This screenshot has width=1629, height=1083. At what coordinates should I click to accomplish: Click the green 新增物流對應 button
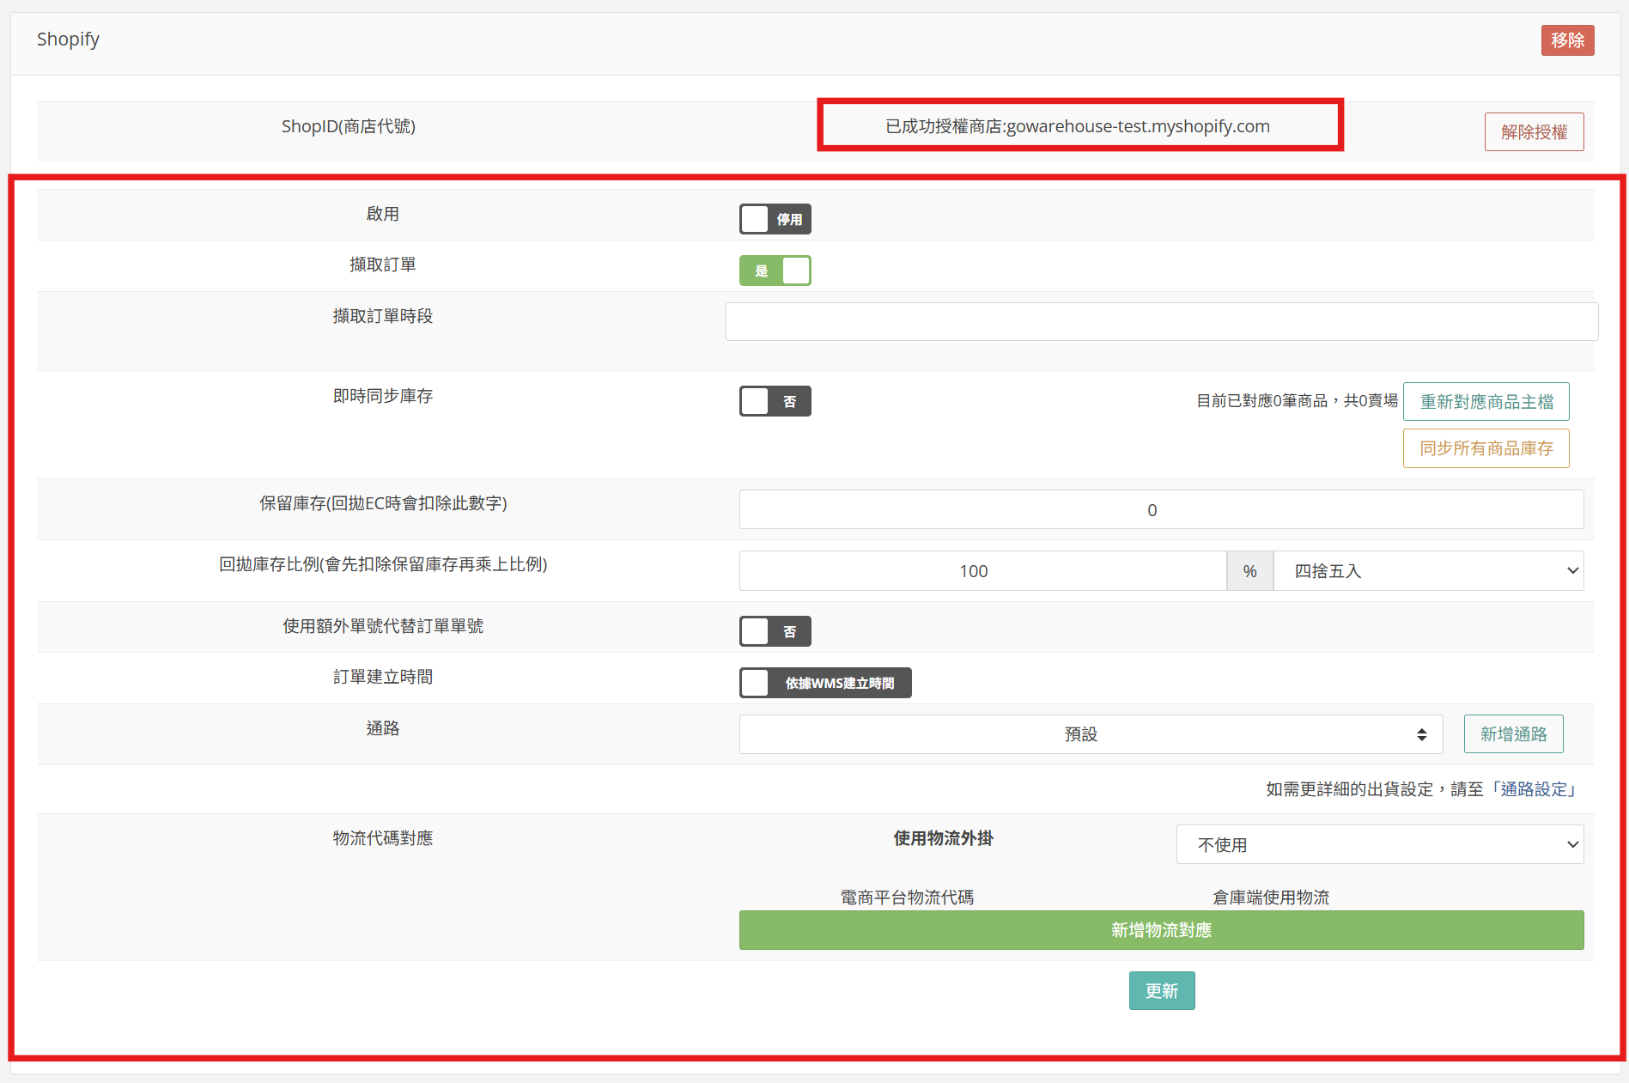coord(1161,930)
